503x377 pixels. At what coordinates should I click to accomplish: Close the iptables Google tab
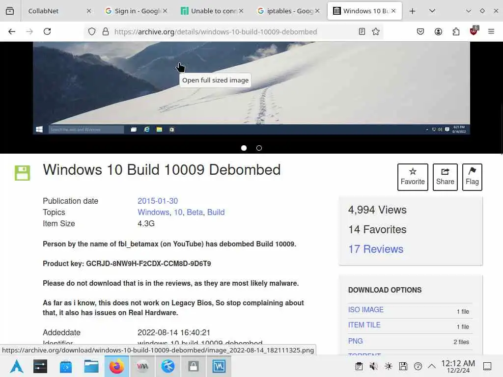[x=317, y=11]
